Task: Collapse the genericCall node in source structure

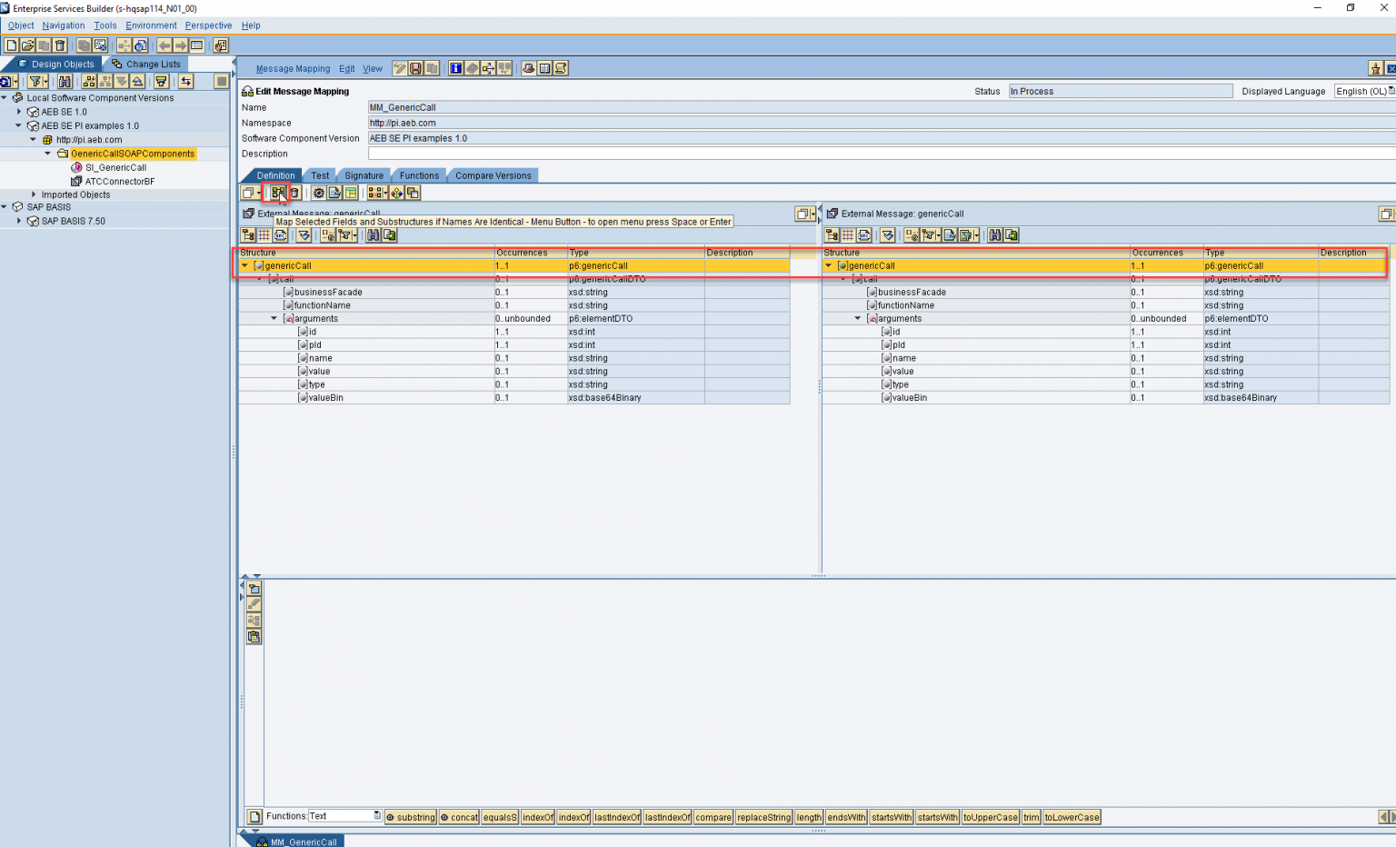Action: click(244, 265)
